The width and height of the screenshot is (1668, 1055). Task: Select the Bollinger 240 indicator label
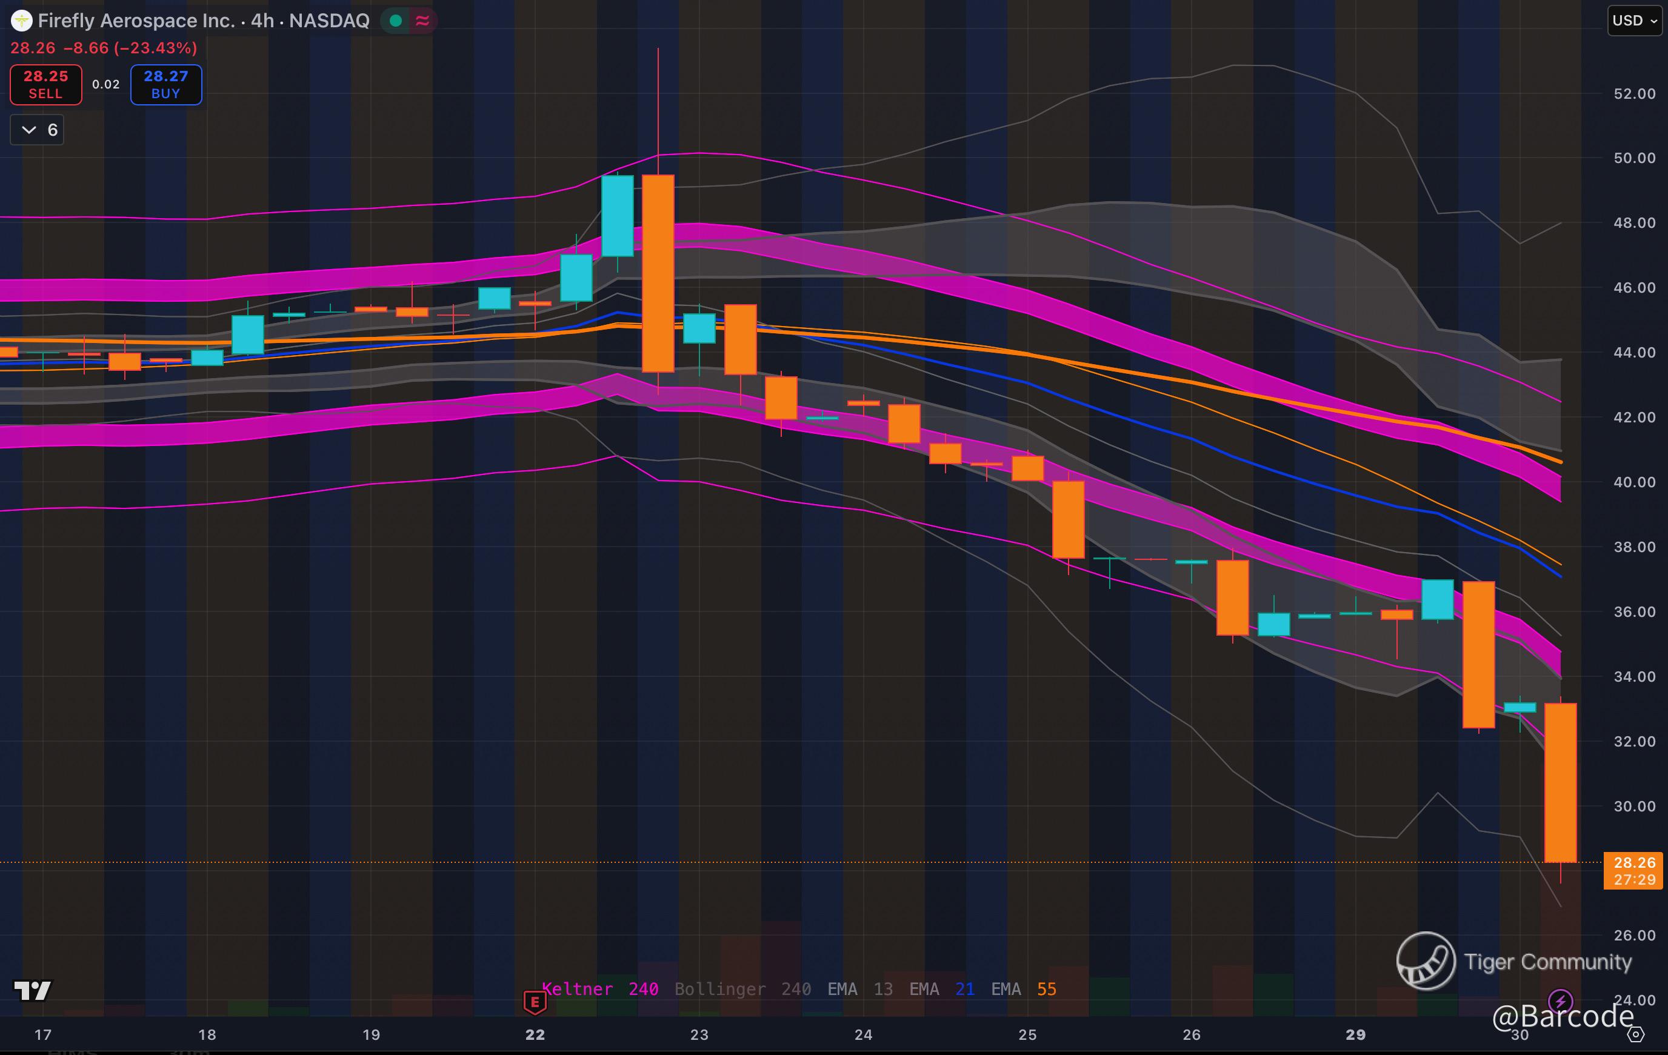pyautogui.click(x=742, y=989)
